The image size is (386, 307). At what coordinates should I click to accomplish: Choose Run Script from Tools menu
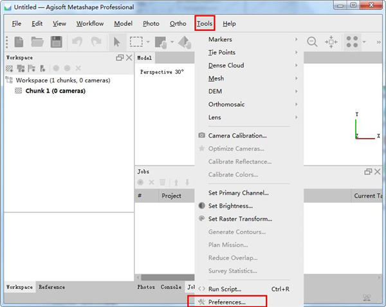click(225, 289)
